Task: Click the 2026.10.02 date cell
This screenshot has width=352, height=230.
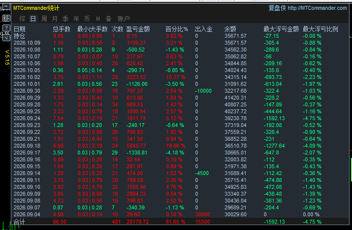Action: pyautogui.click(x=27, y=77)
